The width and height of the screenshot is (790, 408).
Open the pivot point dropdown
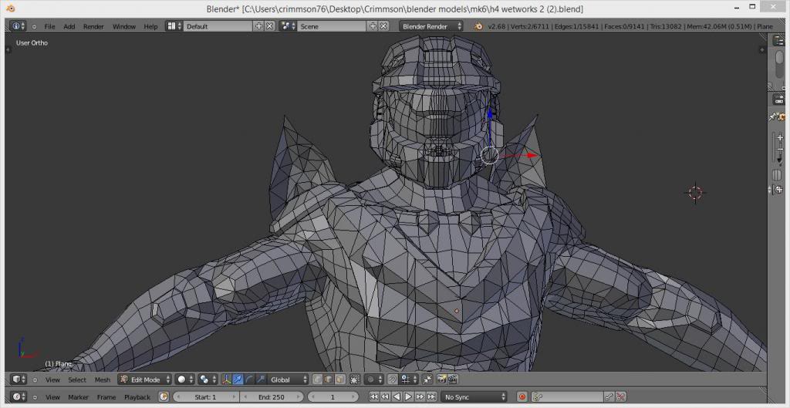coord(207,379)
